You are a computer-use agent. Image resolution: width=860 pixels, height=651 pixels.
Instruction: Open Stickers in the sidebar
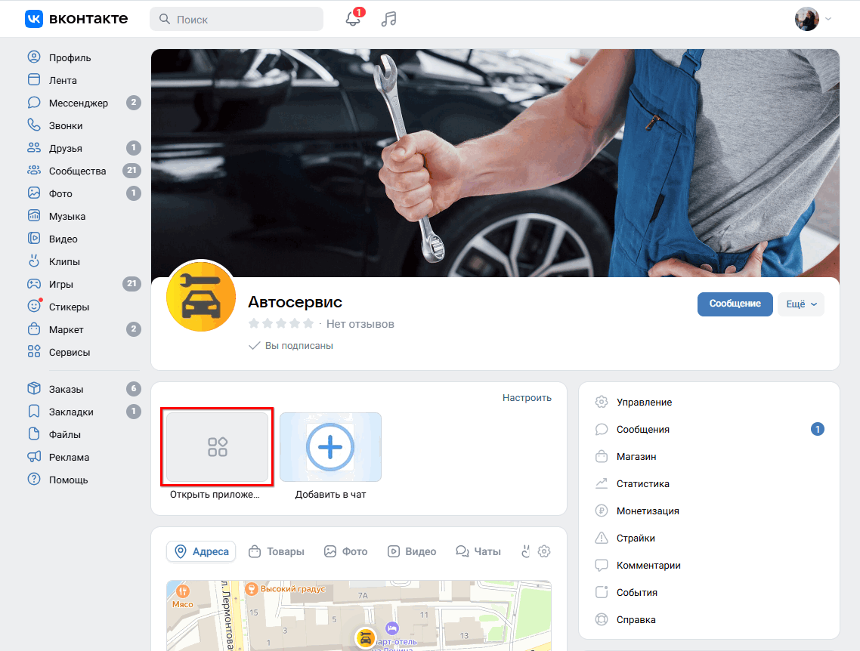[69, 307]
